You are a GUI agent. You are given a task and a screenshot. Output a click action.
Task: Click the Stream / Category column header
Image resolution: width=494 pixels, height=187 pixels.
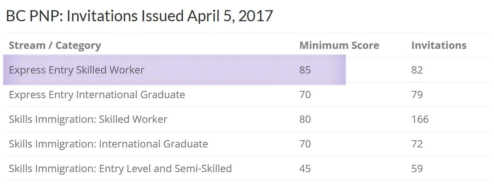(55, 45)
